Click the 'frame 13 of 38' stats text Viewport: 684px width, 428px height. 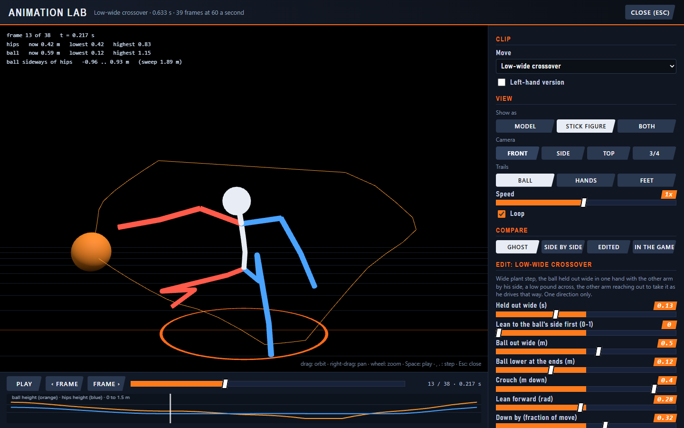pos(28,35)
